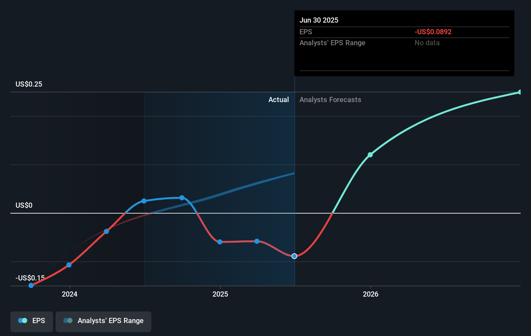
Task: Click the EPS data point at 2025 start
Action: [x=220, y=242]
